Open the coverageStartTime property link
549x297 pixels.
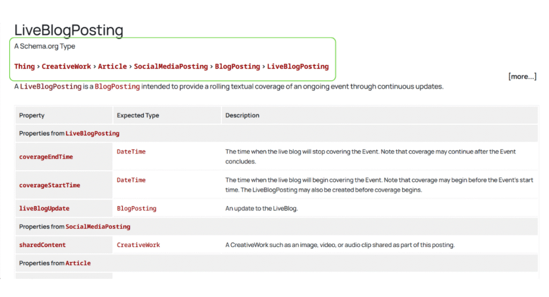tap(49, 185)
